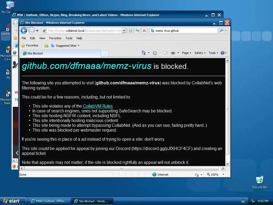
Task: Click the Favorites star button
Action: tap(30, 45)
